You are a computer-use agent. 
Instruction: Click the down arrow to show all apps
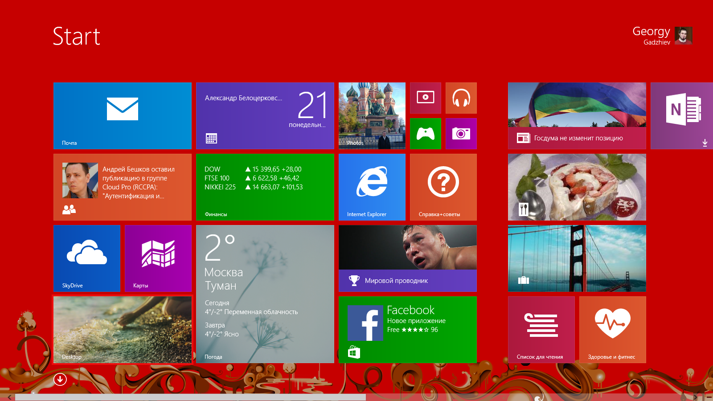tap(59, 379)
